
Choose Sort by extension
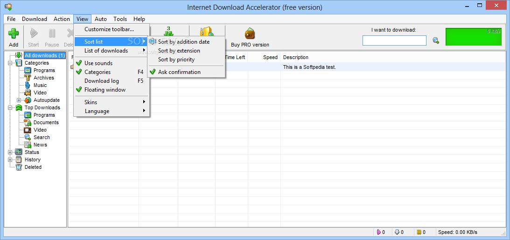pyautogui.click(x=186, y=51)
